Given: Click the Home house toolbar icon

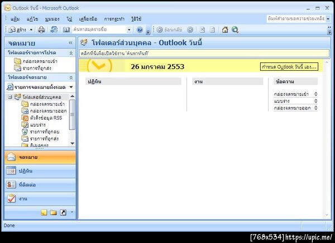Looking at the screenshot, I should (225, 30).
